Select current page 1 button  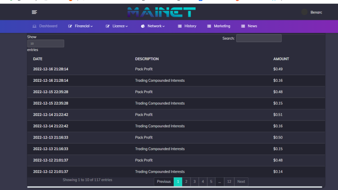[178, 182]
